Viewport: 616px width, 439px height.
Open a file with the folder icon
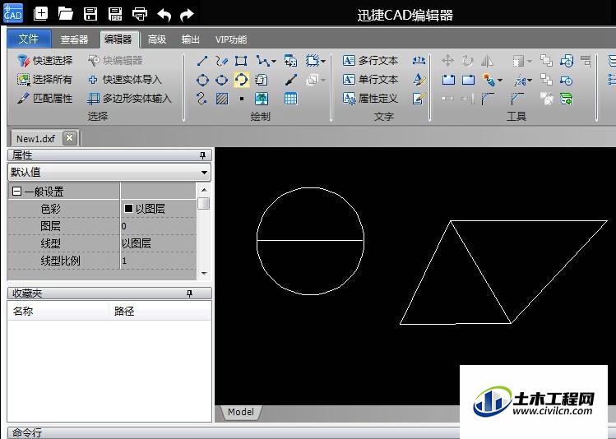click(x=66, y=14)
